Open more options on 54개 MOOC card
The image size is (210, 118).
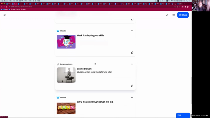click(132, 97)
